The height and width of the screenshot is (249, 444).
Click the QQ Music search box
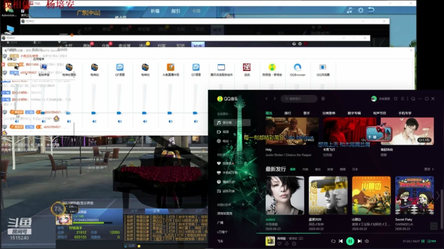[299, 99]
